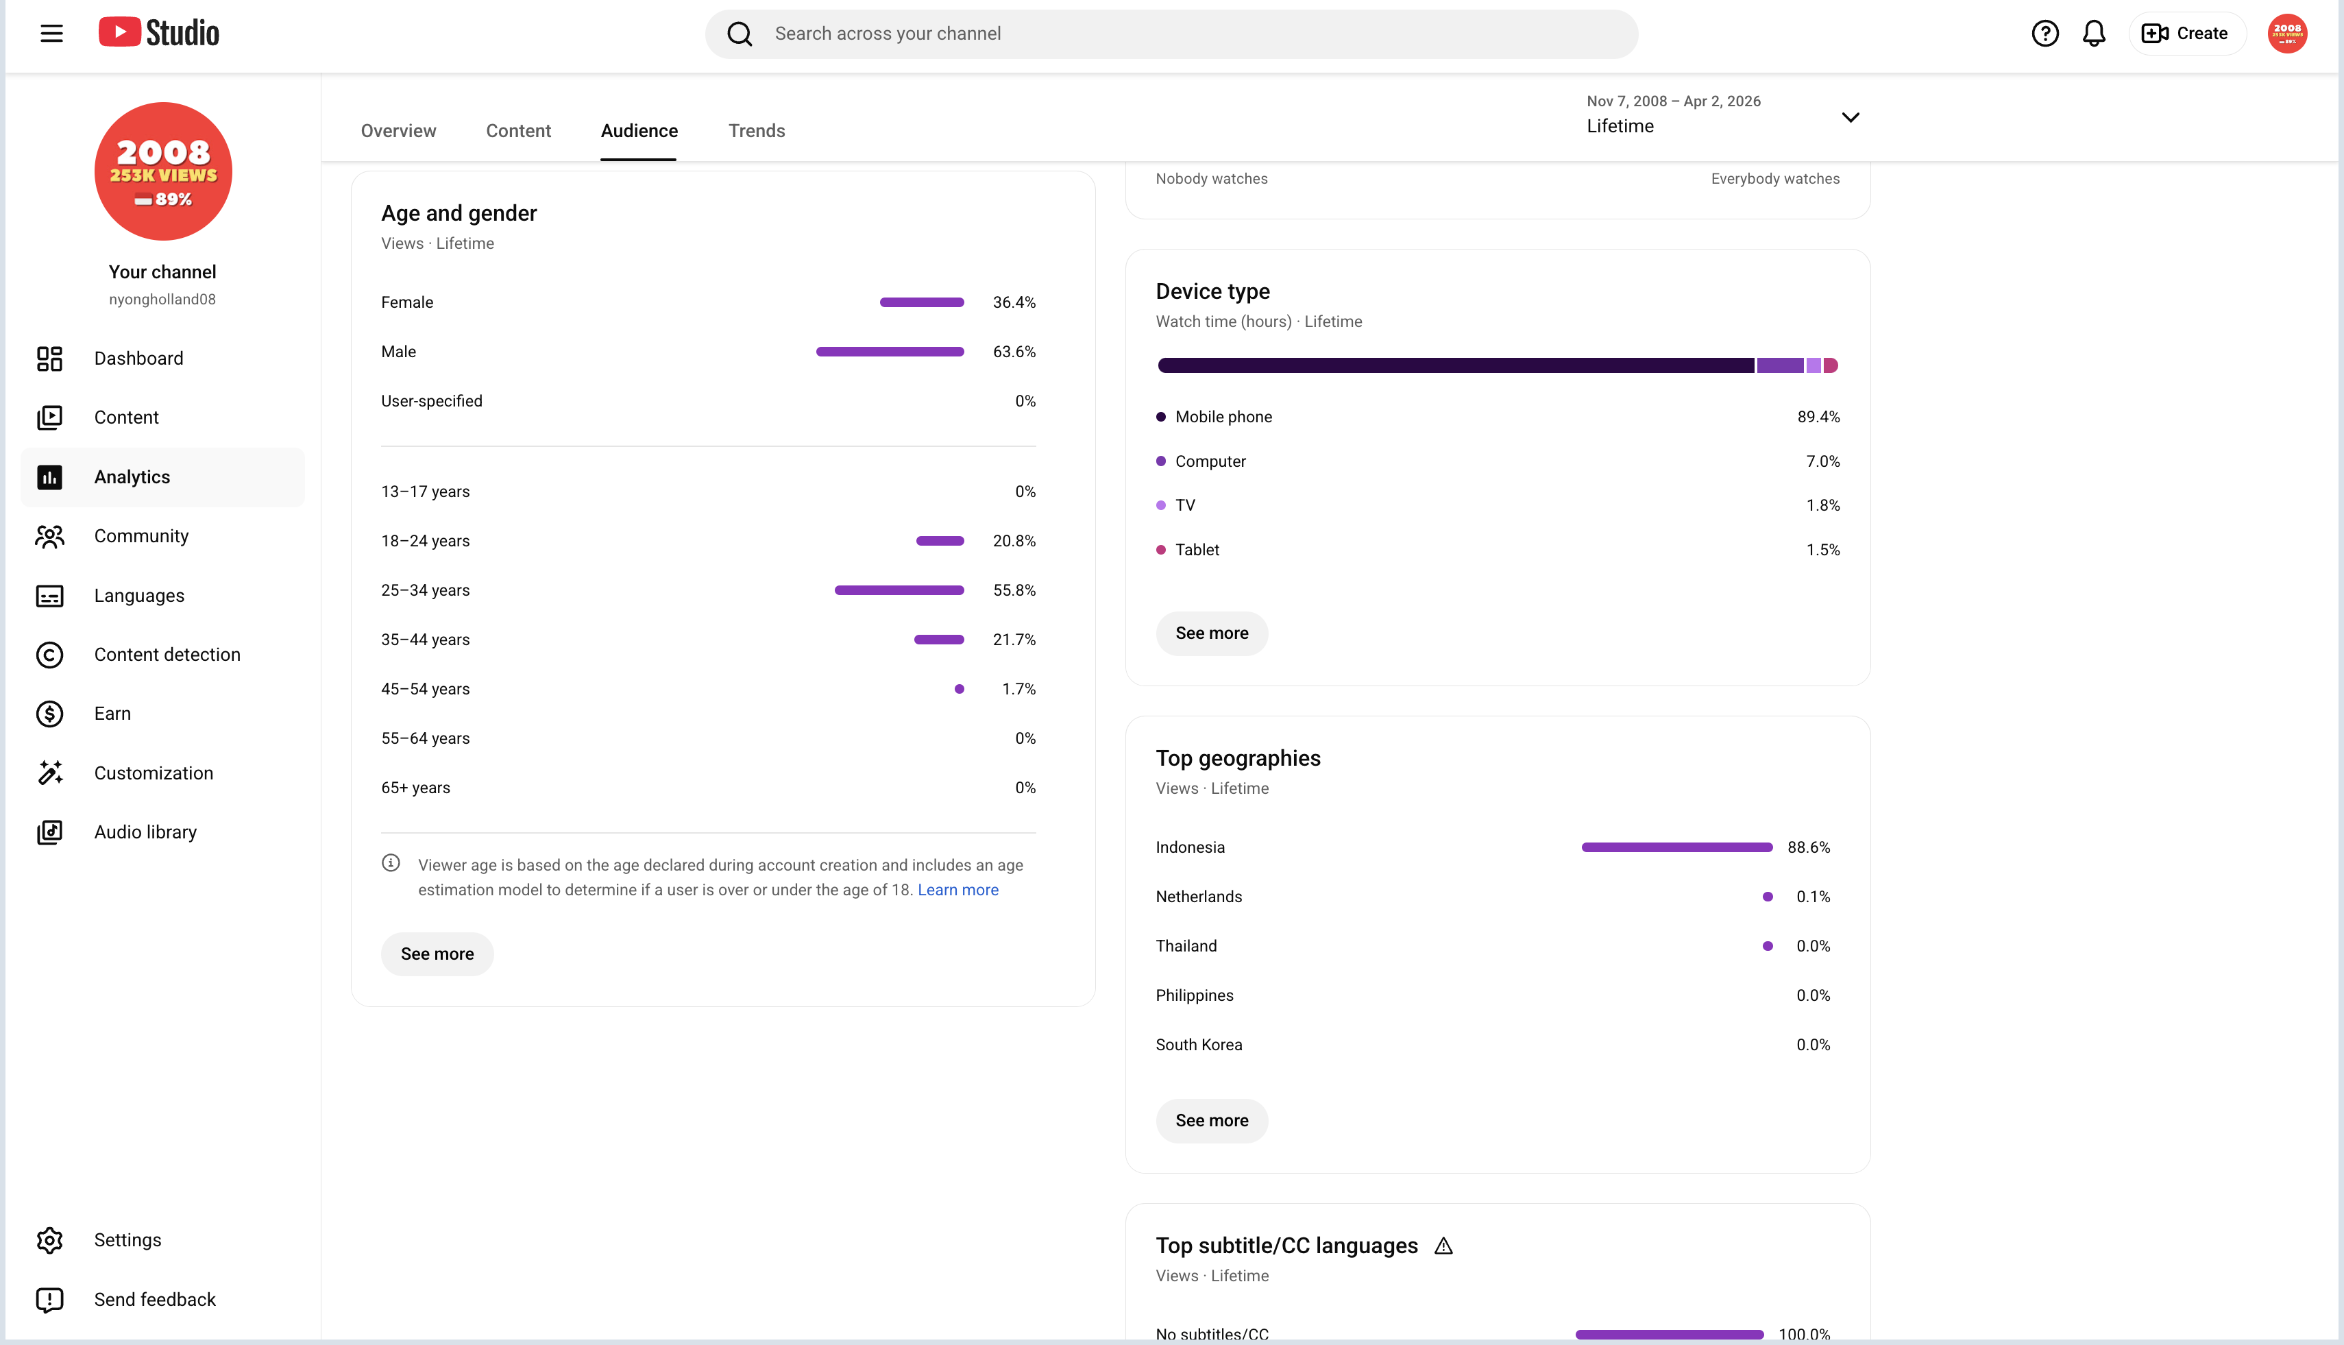
Task: Switch to the Content analytics tab
Action: click(x=518, y=131)
